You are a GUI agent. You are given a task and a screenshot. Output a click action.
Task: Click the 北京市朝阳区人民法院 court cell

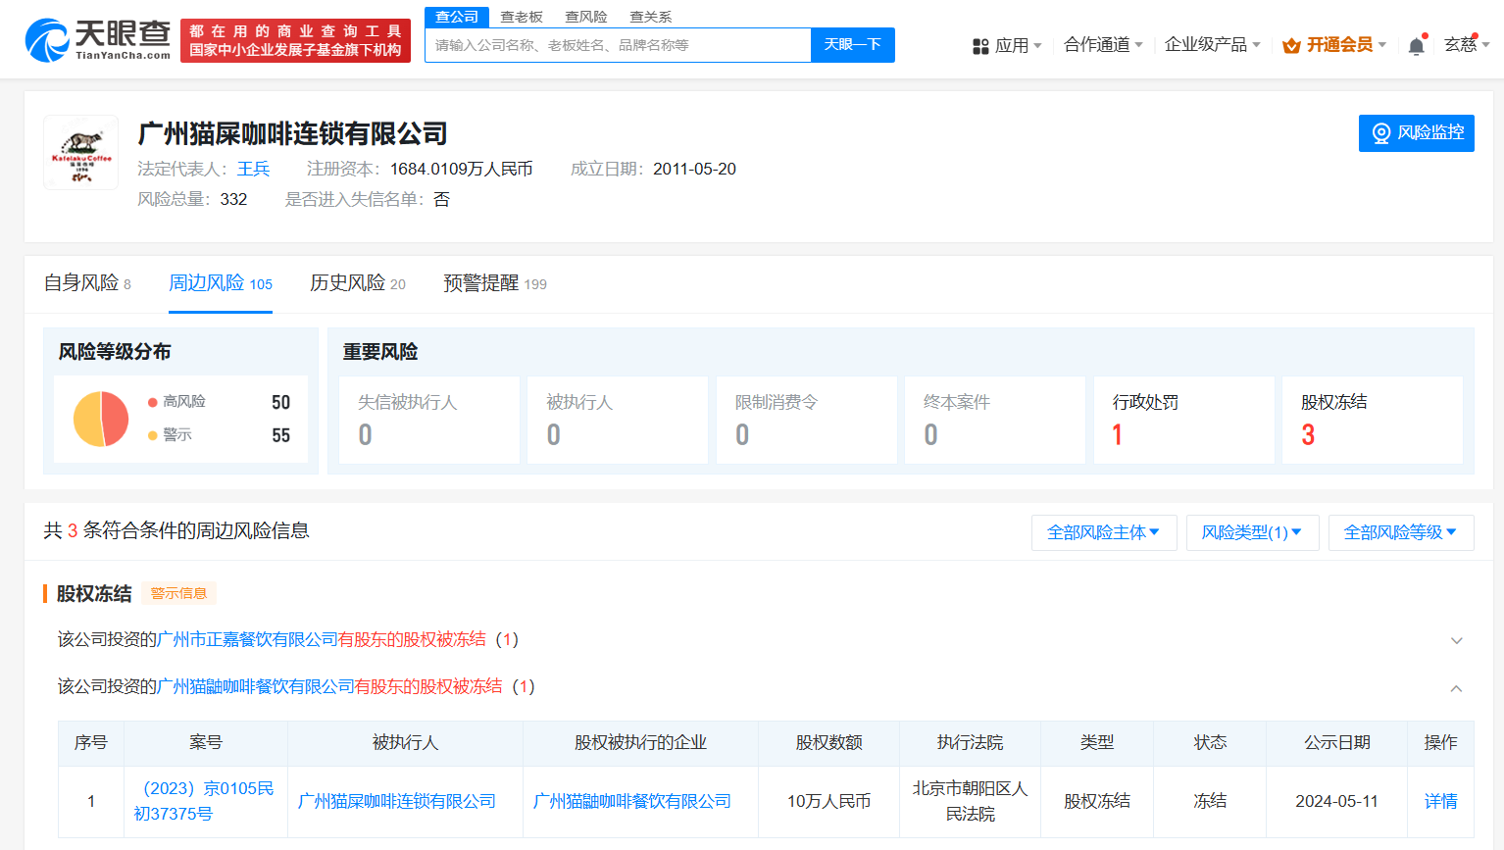point(970,801)
